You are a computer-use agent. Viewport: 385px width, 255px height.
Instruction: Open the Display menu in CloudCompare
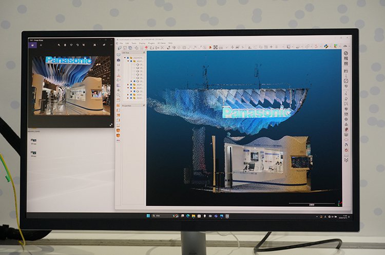coord(142,43)
